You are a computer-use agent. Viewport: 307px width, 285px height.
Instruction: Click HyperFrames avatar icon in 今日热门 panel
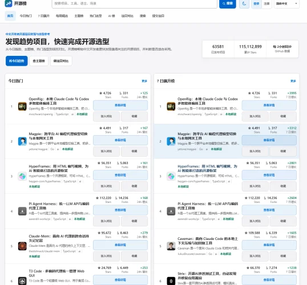22,176
